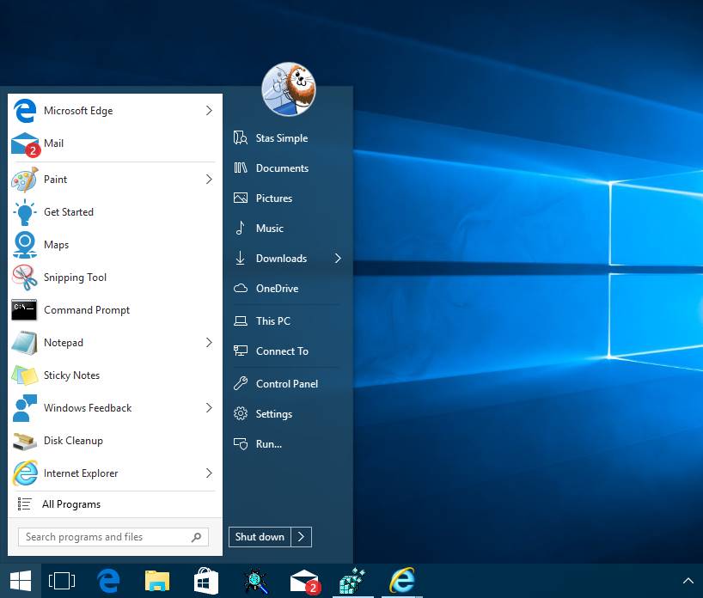
Task: Open the Mail envelope icon in Start menu list
Action: (x=26, y=144)
